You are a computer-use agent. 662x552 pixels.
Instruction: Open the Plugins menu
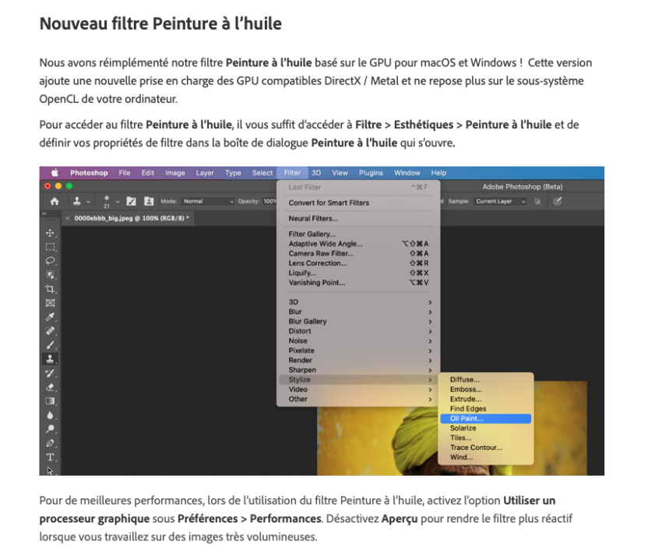click(x=371, y=173)
